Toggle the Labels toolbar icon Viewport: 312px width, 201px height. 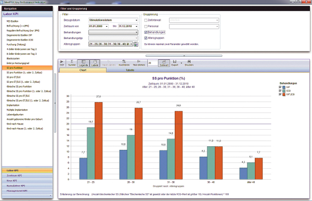click(x=95, y=63)
